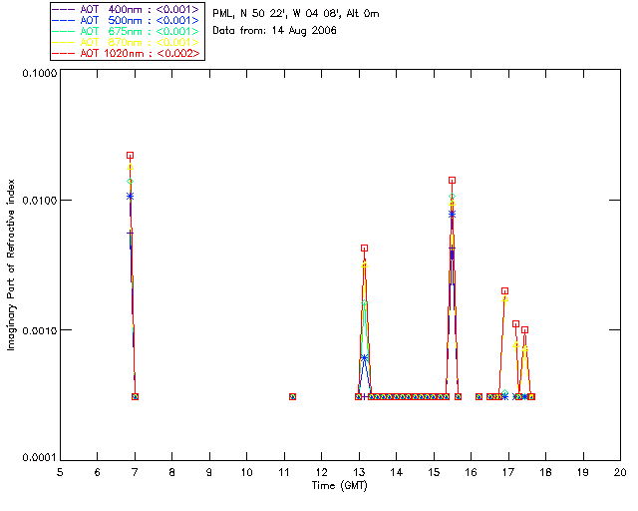Click the AOT 675nm legend entry
The image size is (638, 511).
click(x=127, y=31)
